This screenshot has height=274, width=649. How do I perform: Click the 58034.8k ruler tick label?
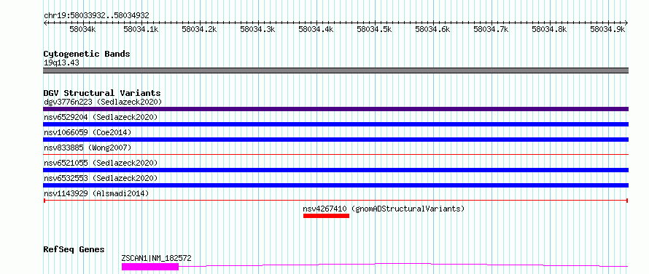(550, 29)
